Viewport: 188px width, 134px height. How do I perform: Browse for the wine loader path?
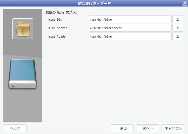pos(178,36)
